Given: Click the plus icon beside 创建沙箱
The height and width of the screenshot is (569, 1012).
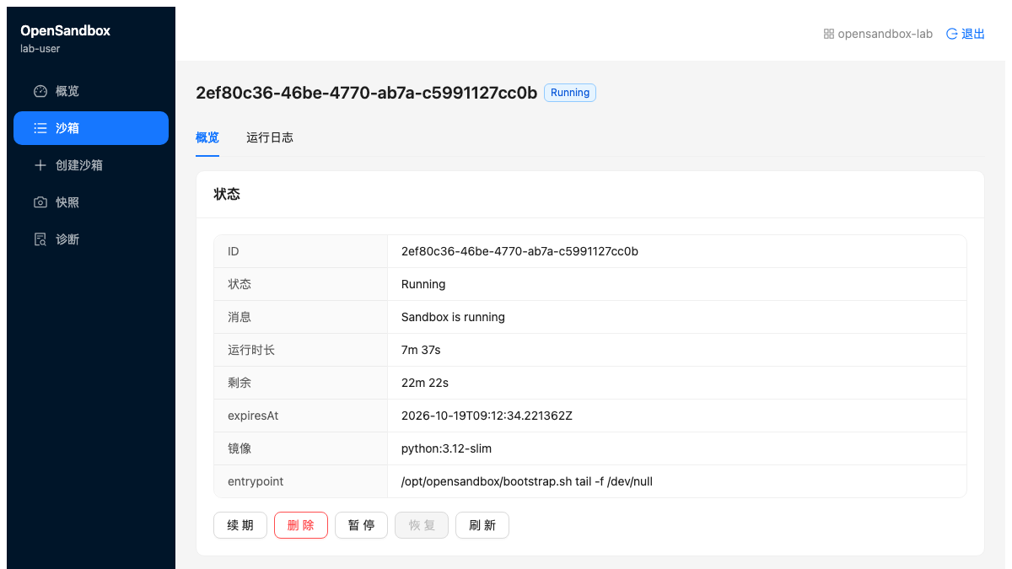Looking at the screenshot, I should pos(40,165).
